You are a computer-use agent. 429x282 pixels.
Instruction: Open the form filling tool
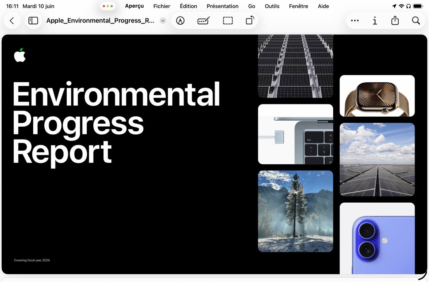point(204,21)
